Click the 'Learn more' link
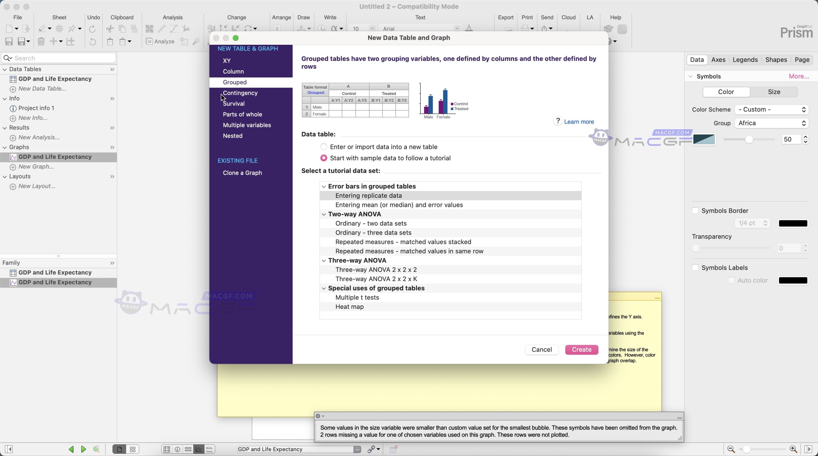Screen dimensions: 818x456 (579, 121)
